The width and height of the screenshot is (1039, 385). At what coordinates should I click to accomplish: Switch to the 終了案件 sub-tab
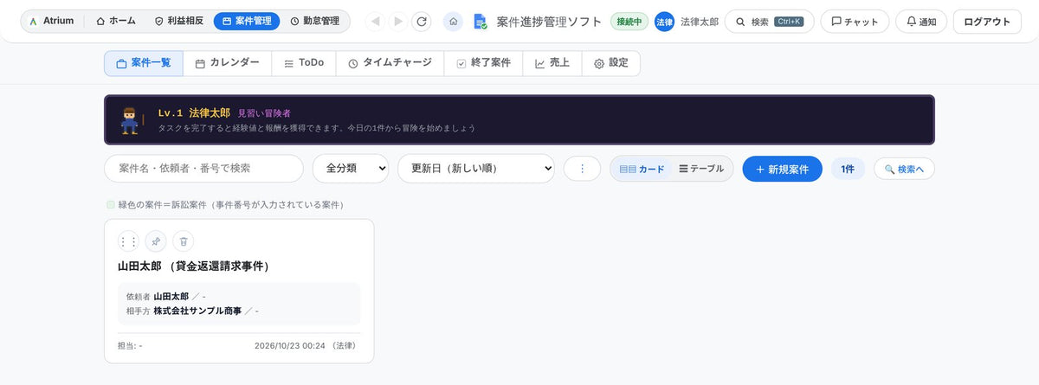point(483,63)
